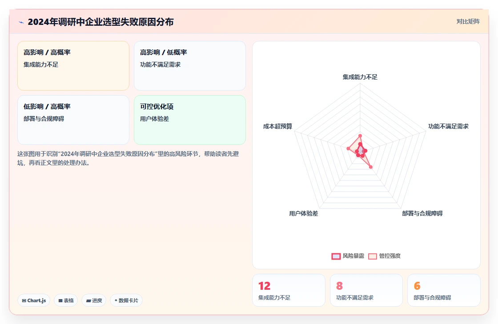Viewport: 498px width, 324px height.
Task: Click the 表格 tag chip
Action: click(66, 300)
